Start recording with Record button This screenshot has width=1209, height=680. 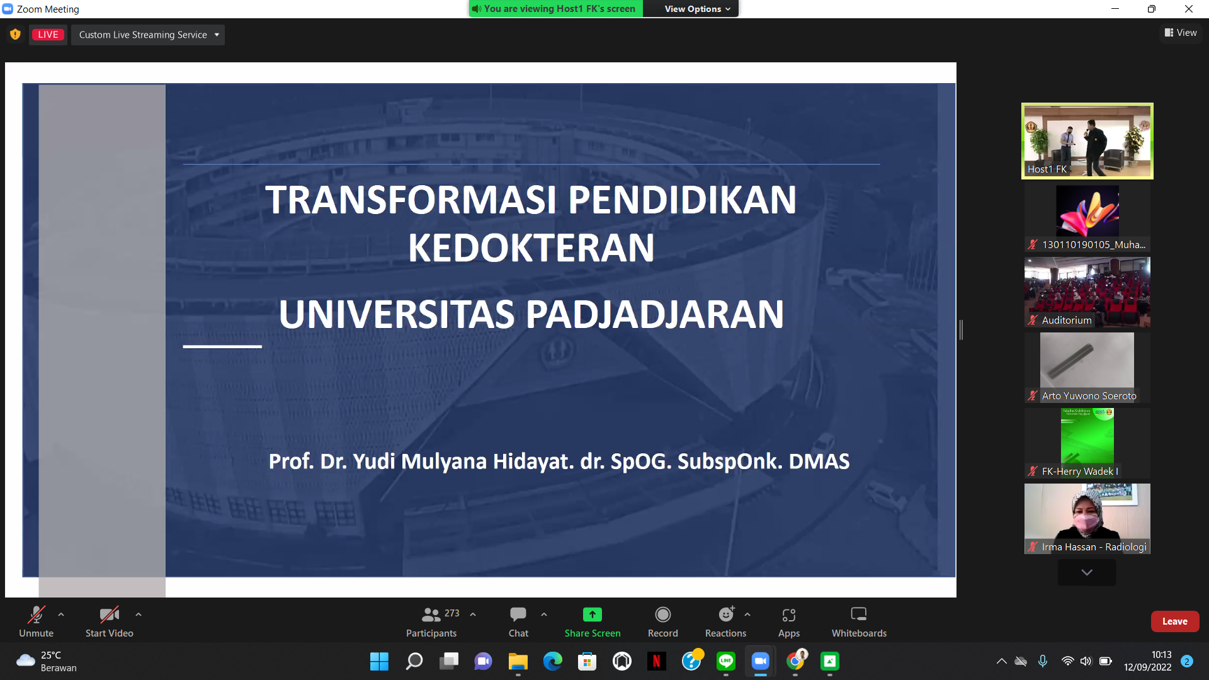[662, 621]
